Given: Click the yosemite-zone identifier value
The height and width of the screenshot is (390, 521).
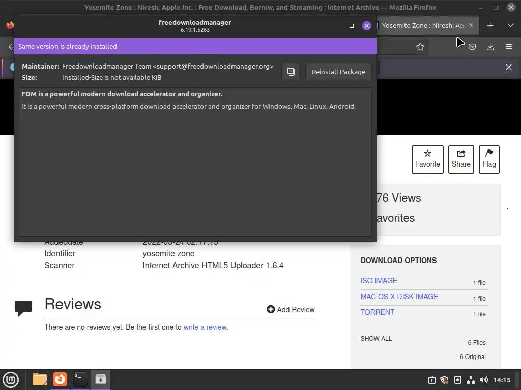Looking at the screenshot, I should coord(168,254).
